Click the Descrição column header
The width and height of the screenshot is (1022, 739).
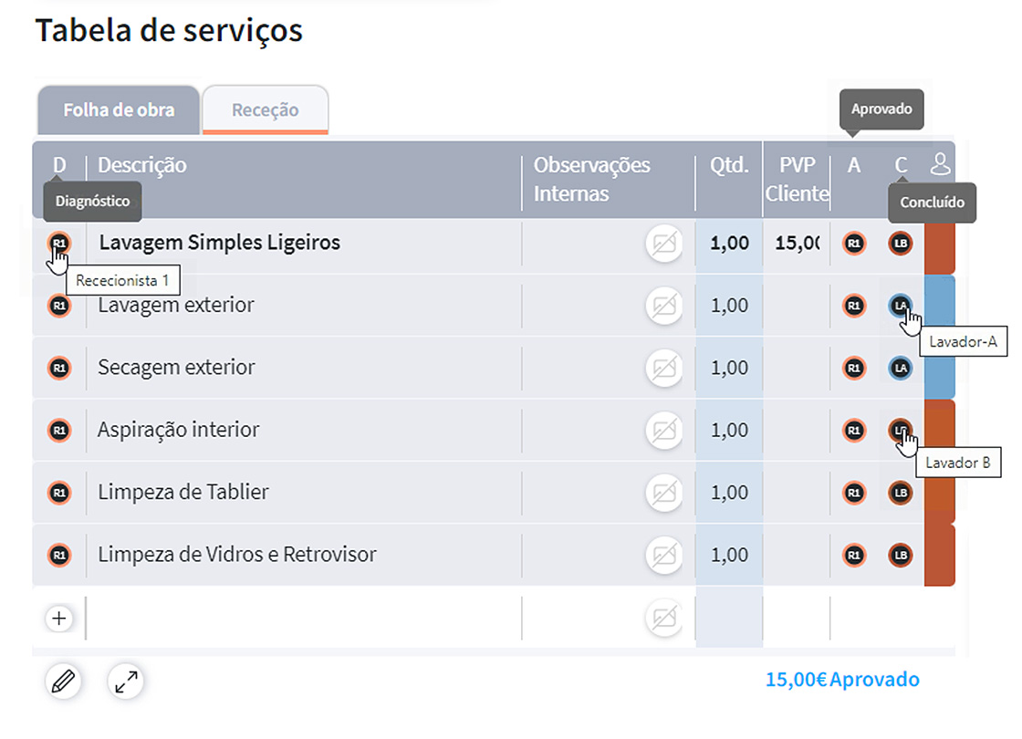pos(142,165)
